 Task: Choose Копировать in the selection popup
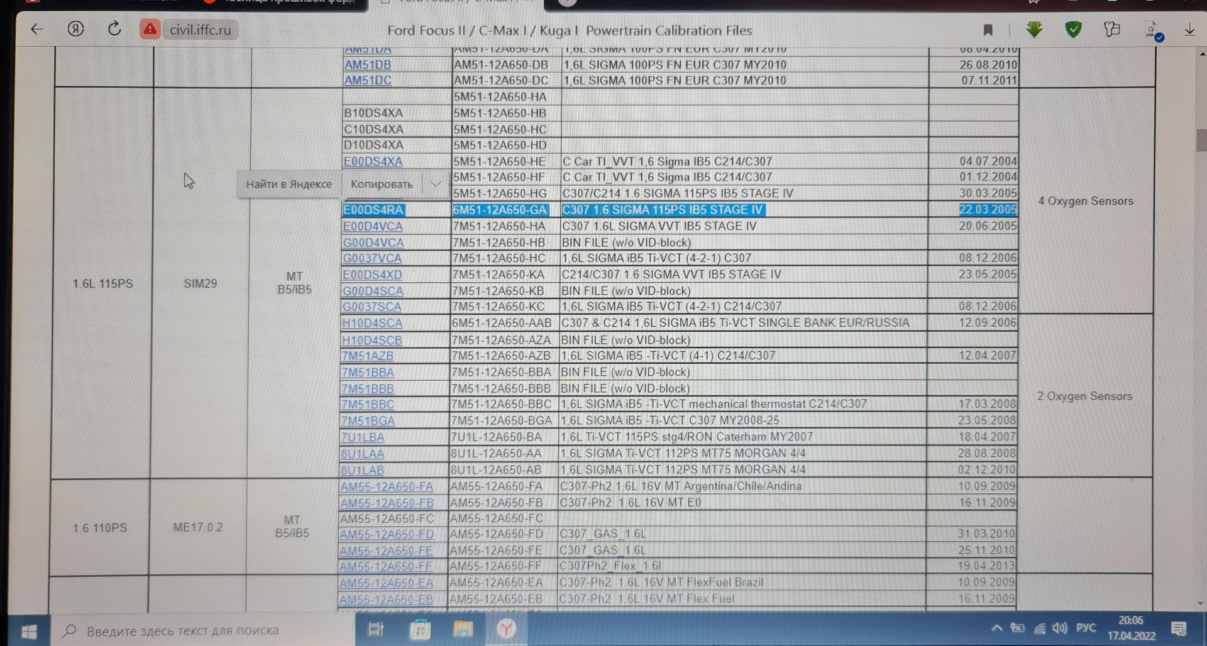click(x=382, y=184)
